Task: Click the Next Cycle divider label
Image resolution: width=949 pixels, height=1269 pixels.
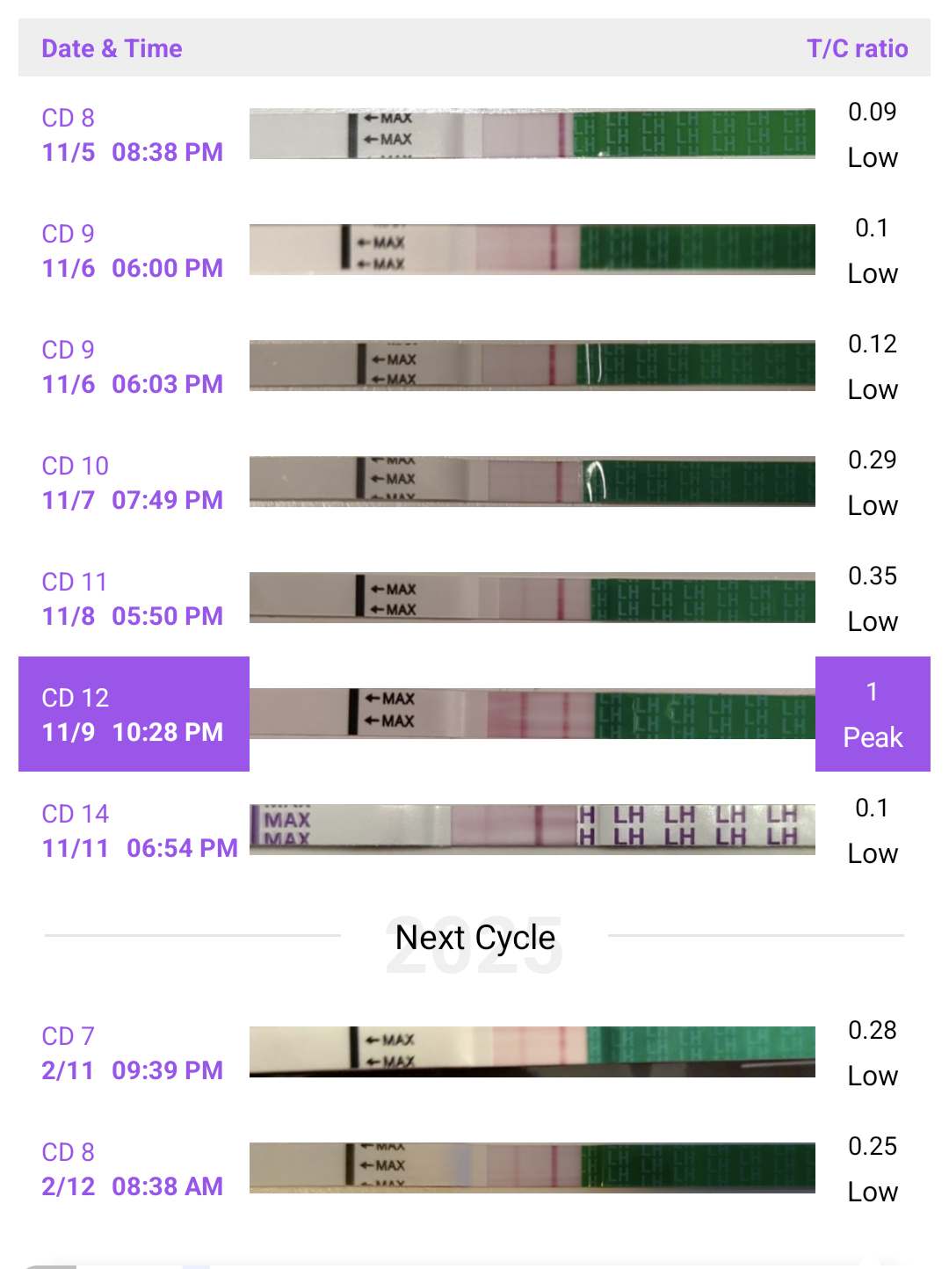Action: [474, 937]
